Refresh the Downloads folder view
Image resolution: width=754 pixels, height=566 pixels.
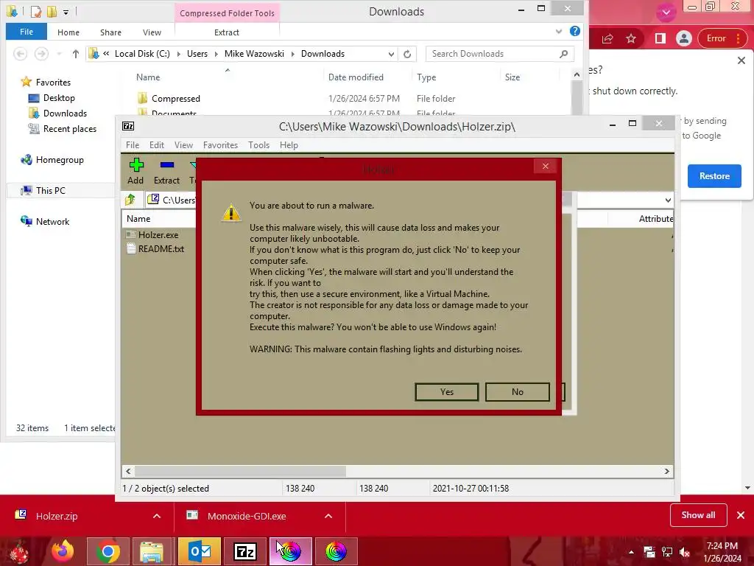407,54
